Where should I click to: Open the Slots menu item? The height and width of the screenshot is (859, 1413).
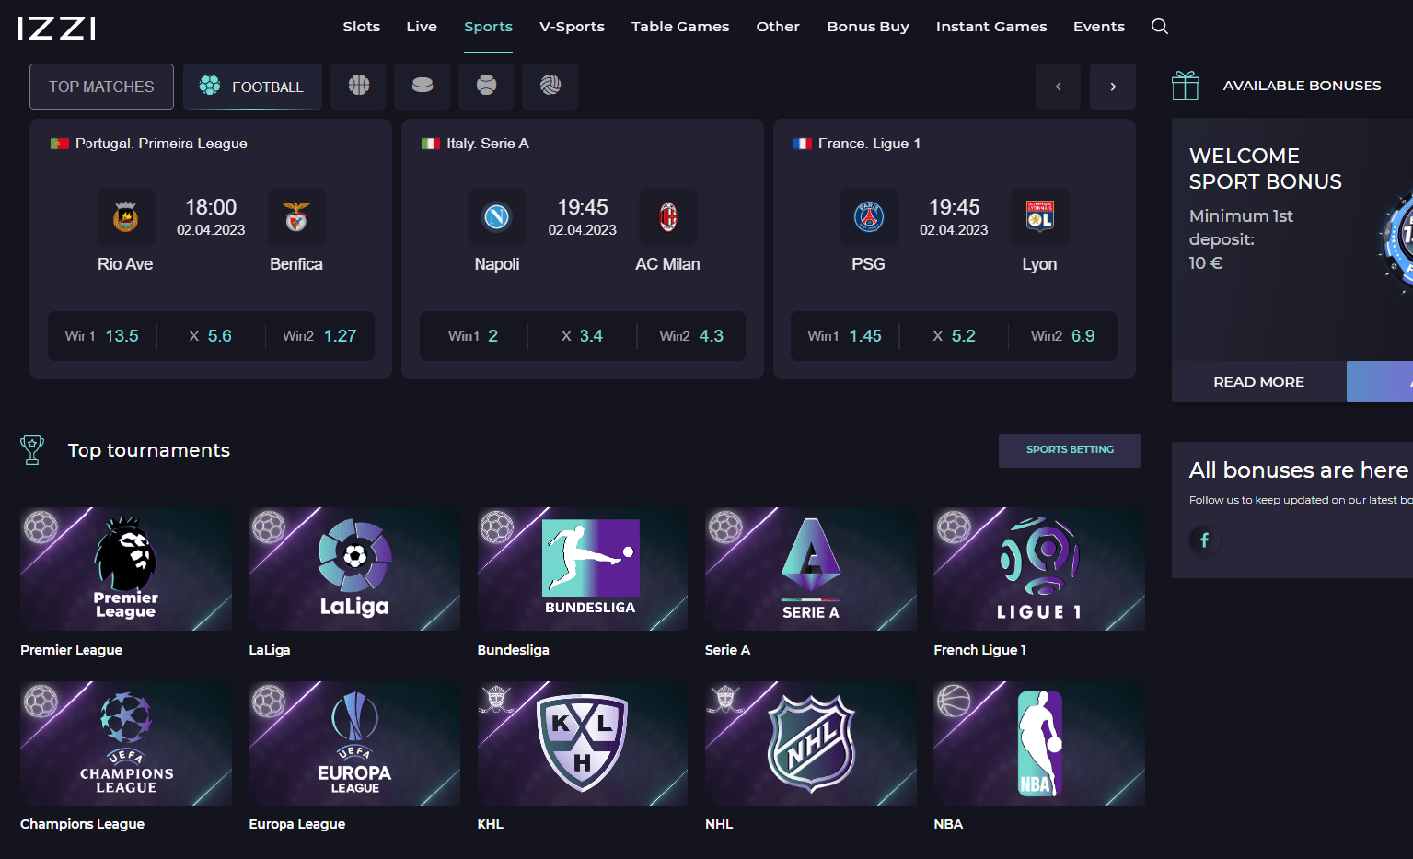click(x=361, y=27)
